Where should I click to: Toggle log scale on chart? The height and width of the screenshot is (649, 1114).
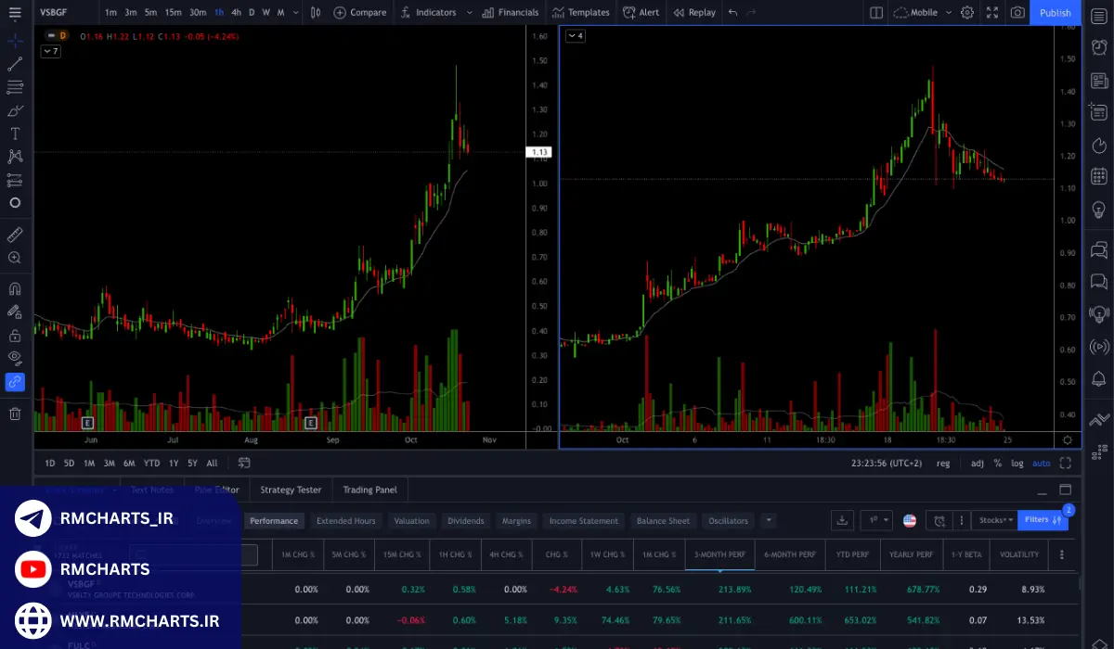pyautogui.click(x=1017, y=463)
